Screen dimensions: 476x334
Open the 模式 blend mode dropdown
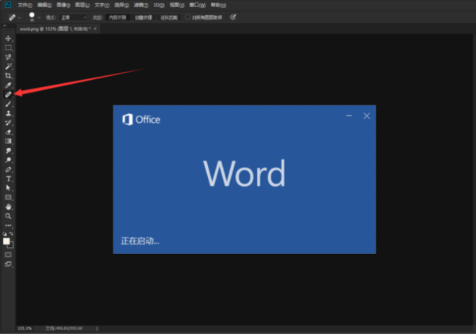[x=73, y=17]
